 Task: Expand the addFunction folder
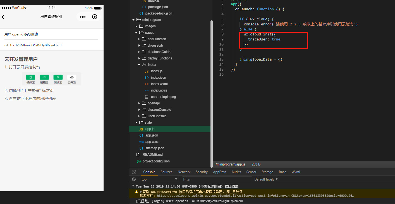(139, 39)
